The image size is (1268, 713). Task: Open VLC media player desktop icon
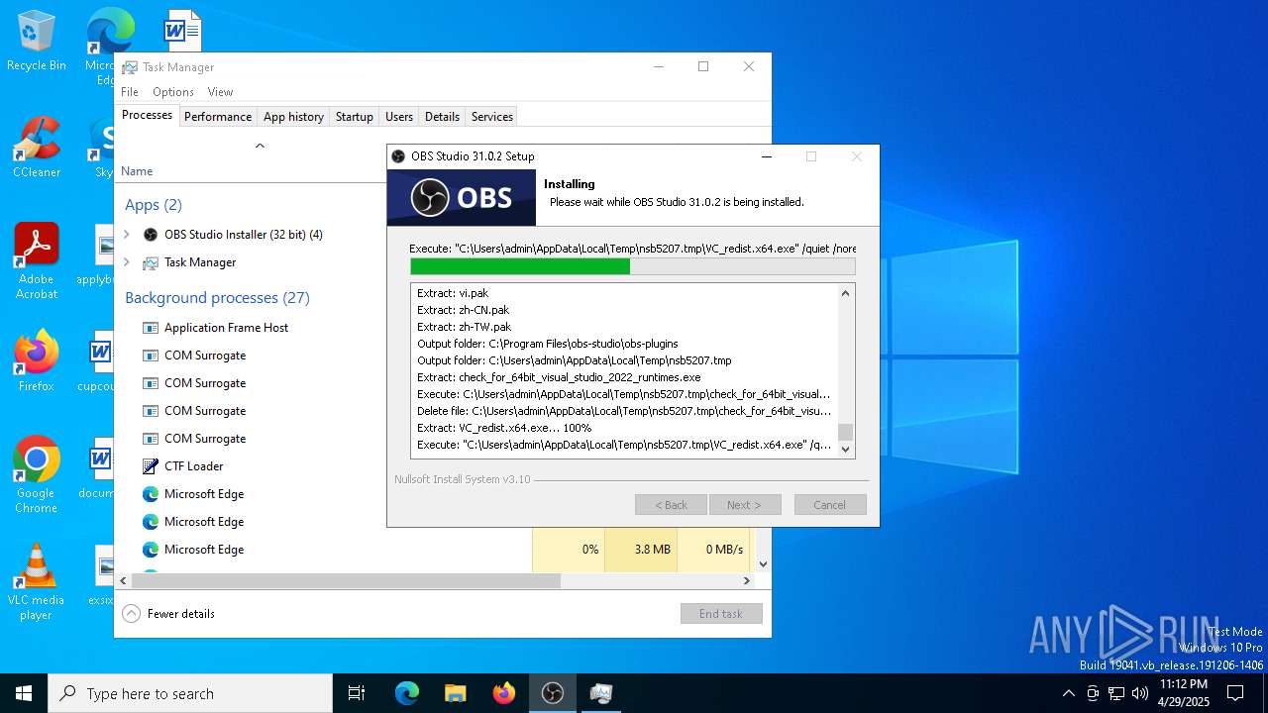[x=36, y=582]
